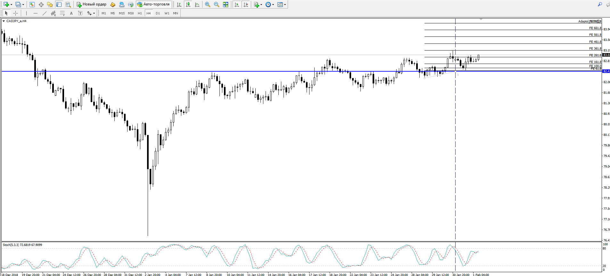The width and height of the screenshot is (610, 276).
Task: Tile chart windows with grid icon
Action: [x=226, y=4]
